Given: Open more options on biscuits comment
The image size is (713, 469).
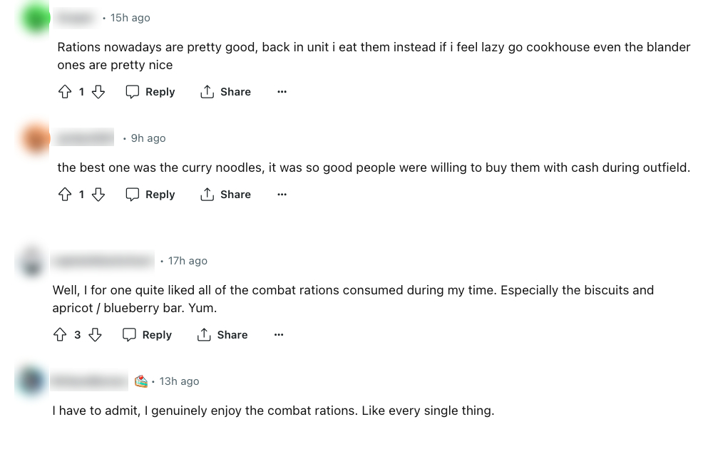Looking at the screenshot, I should [279, 335].
